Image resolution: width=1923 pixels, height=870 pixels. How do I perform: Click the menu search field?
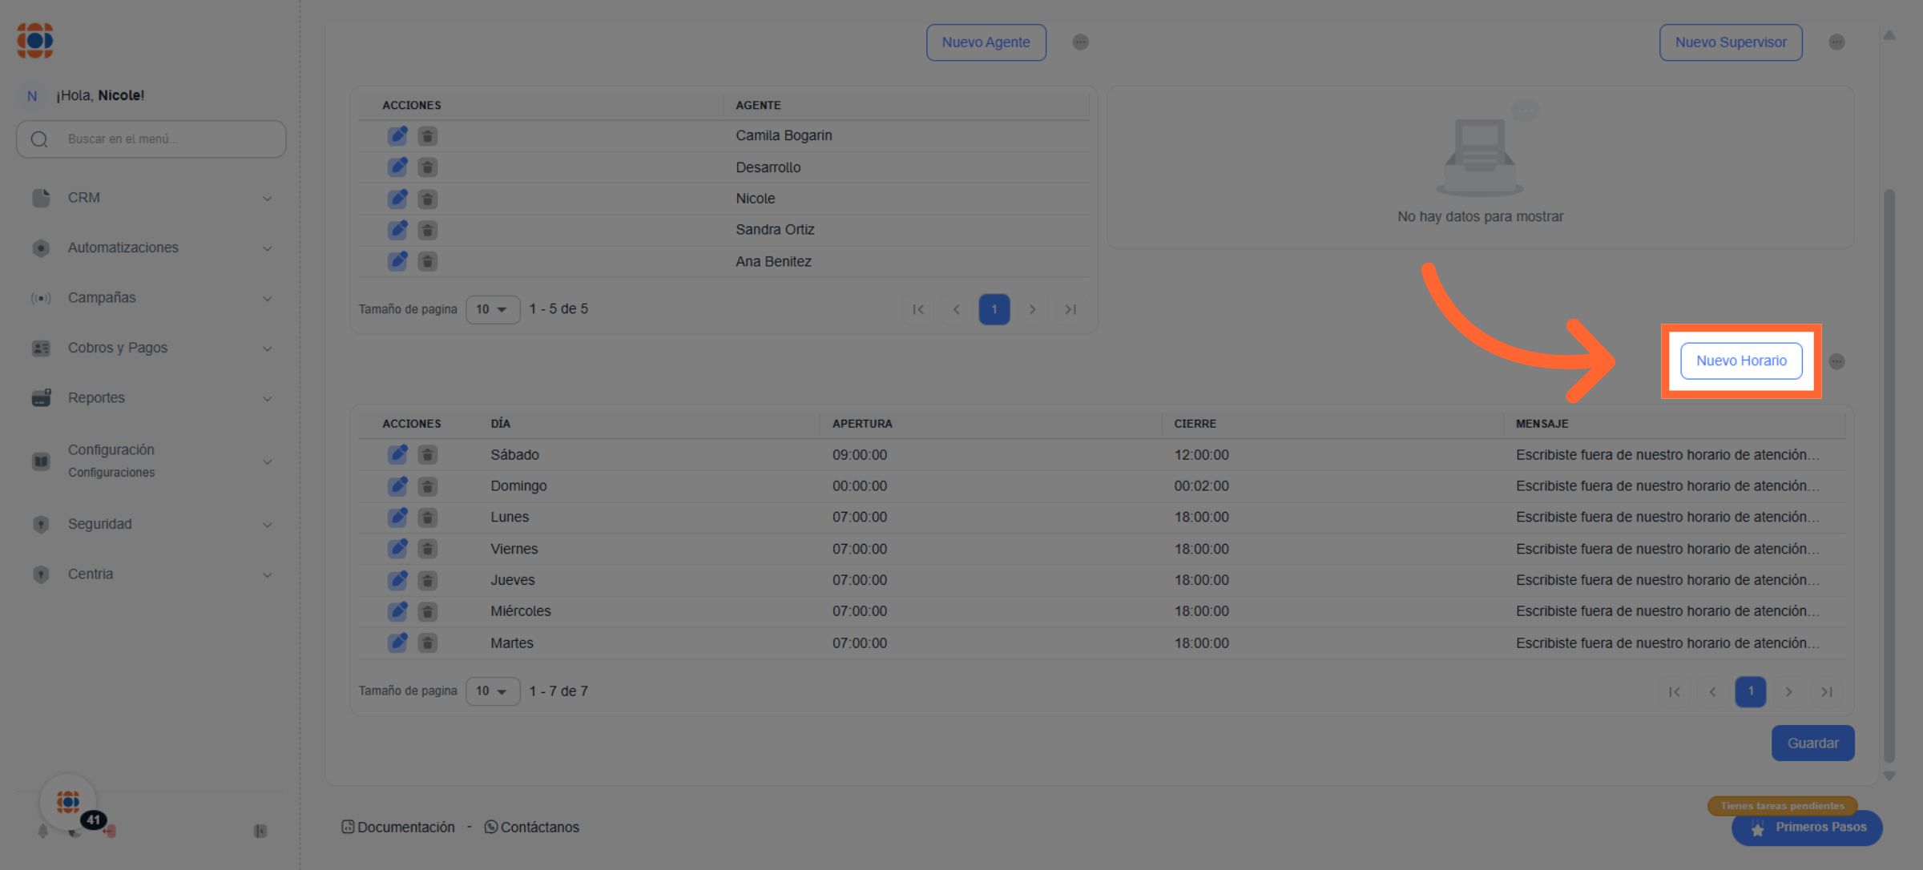click(x=160, y=139)
